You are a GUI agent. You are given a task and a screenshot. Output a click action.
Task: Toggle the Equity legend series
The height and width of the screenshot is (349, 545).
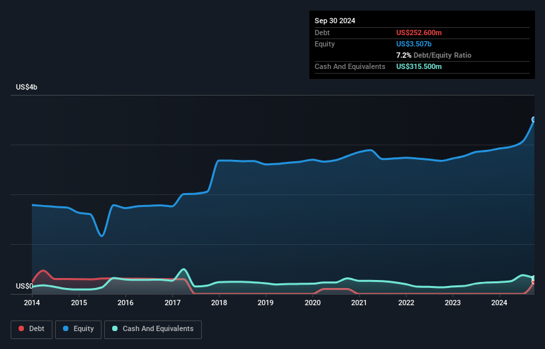(x=78, y=329)
